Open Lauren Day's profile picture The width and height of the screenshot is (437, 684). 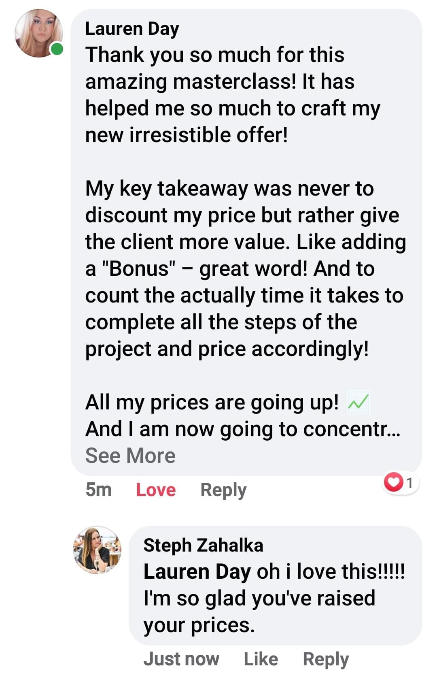[38, 33]
